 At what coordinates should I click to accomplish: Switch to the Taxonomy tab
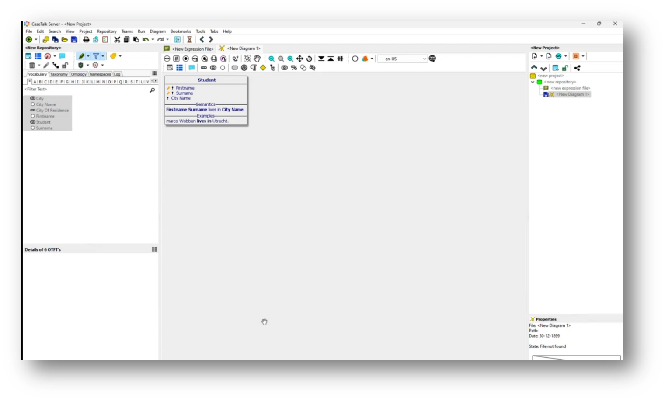pos(59,74)
